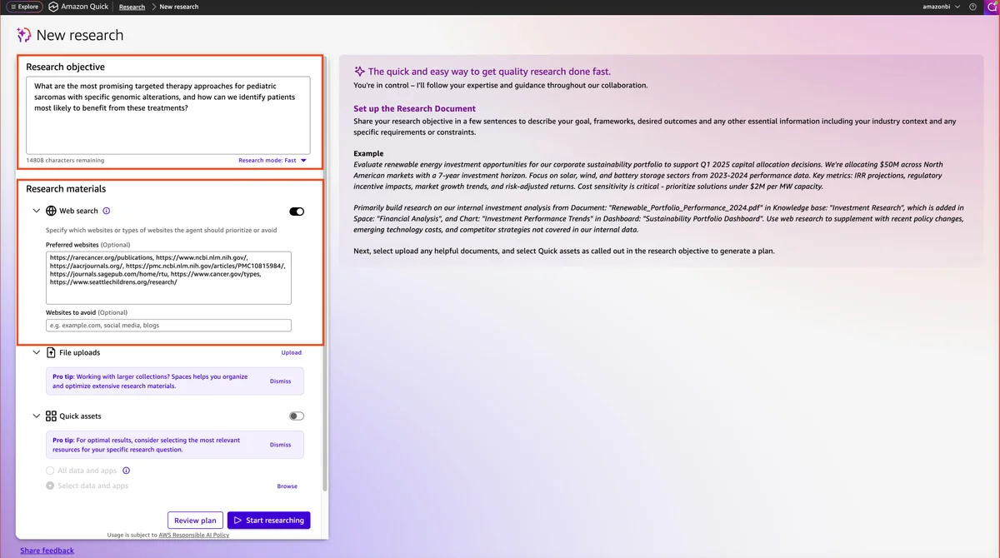Screen dimensions: 1000x558
Task: Click info icon next to All data and apps
Action: (127, 471)
